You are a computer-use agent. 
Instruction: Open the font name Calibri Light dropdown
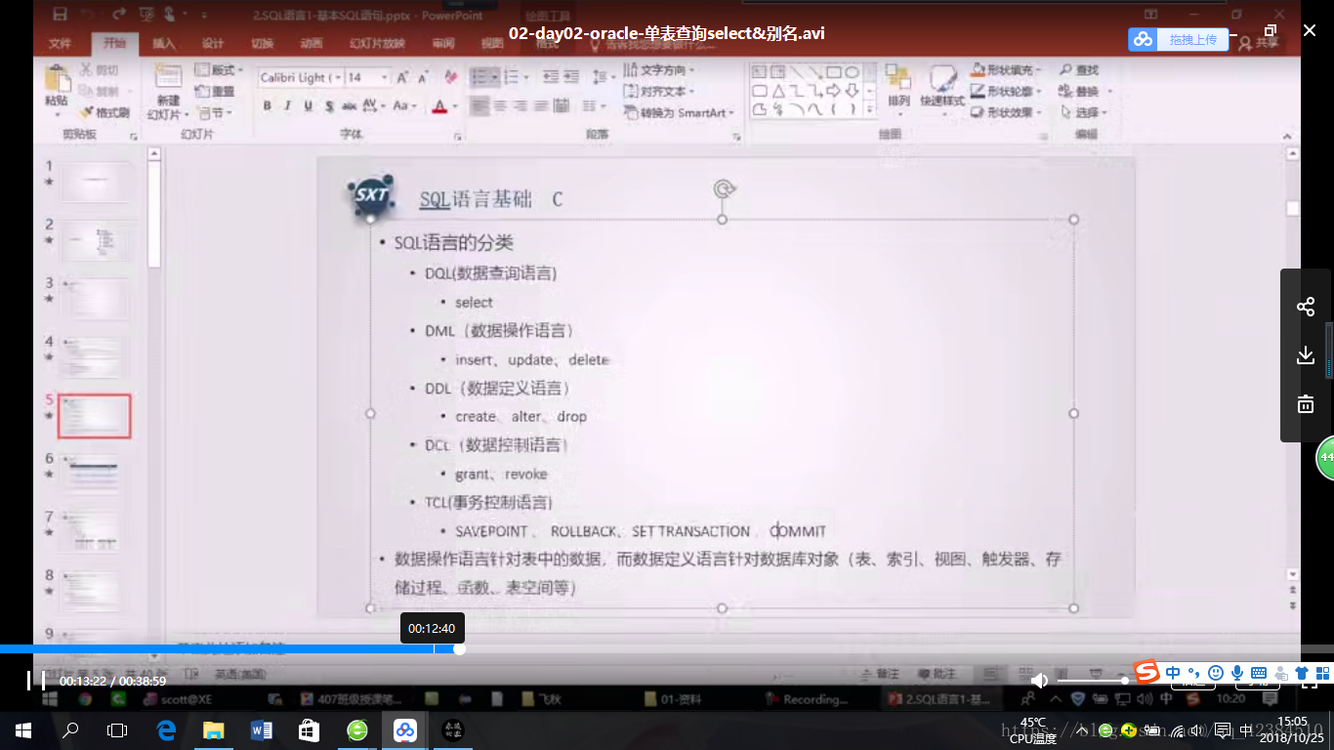[339, 77]
